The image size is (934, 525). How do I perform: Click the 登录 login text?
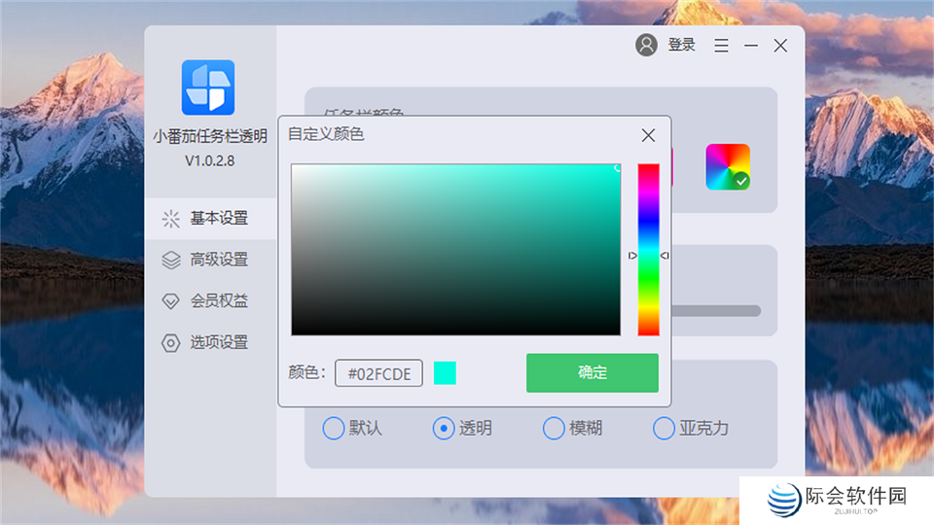tap(681, 46)
